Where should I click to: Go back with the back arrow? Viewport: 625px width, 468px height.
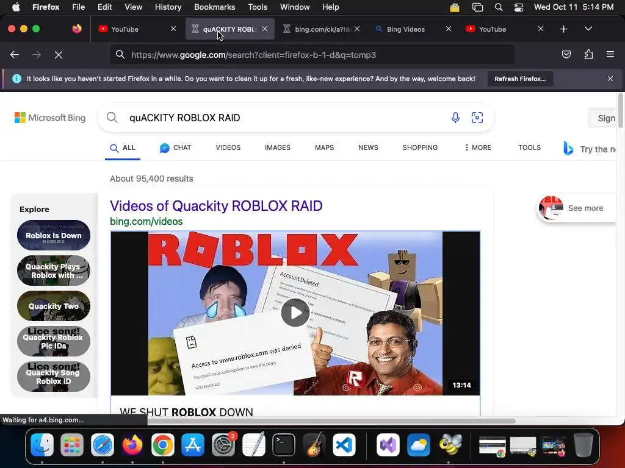pyautogui.click(x=15, y=55)
